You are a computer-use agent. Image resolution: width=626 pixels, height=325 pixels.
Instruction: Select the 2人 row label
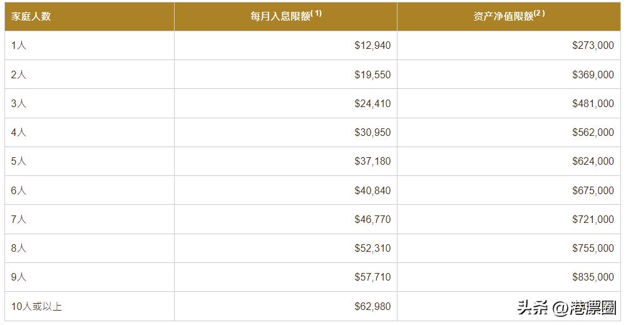coord(19,75)
